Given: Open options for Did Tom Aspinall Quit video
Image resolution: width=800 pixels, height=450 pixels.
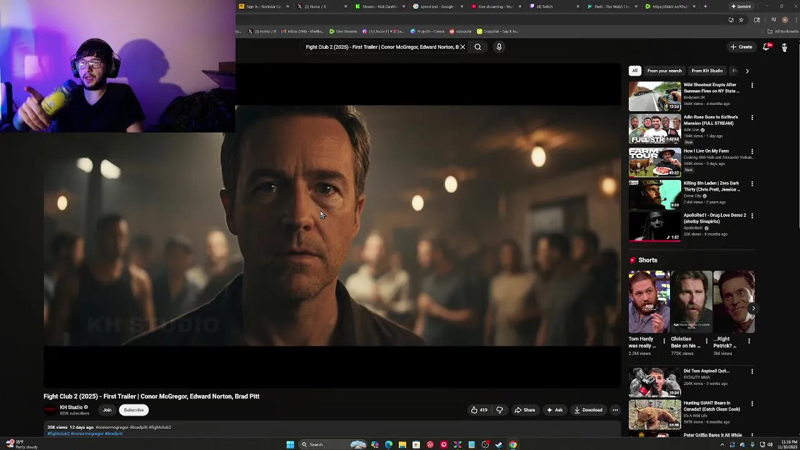Looking at the screenshot, I should (752, 371).
